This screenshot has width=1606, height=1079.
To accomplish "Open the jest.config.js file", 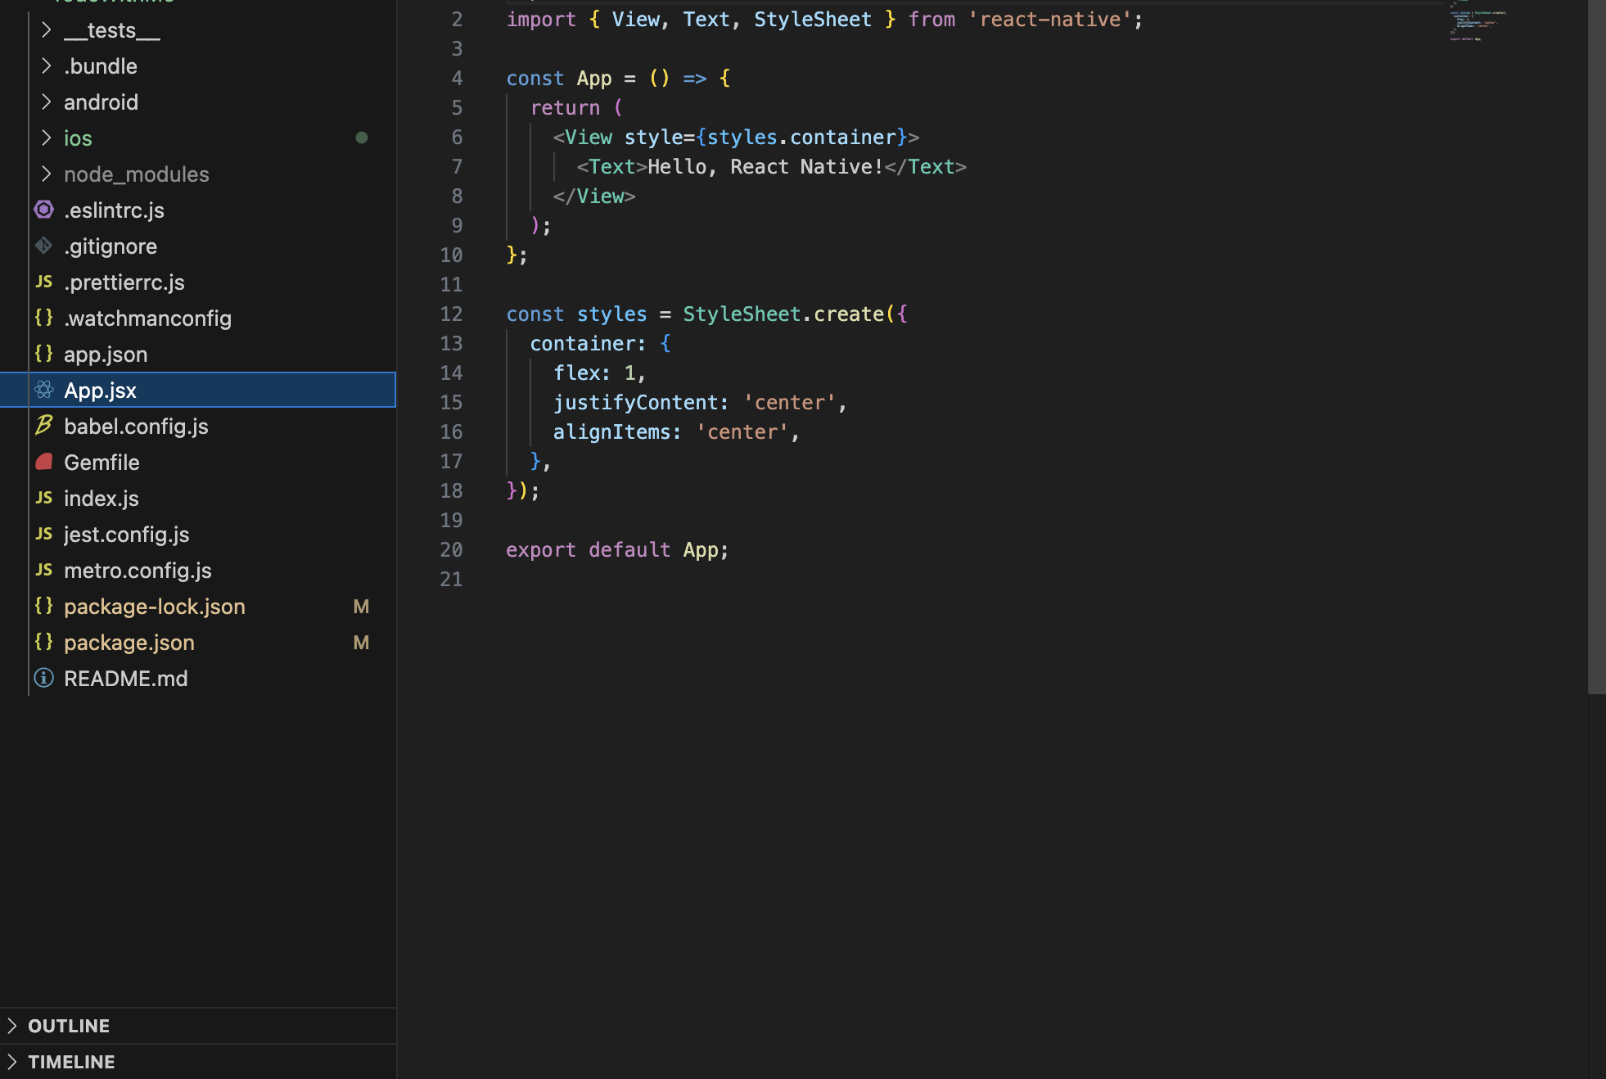I will click(x=126, y=535).
